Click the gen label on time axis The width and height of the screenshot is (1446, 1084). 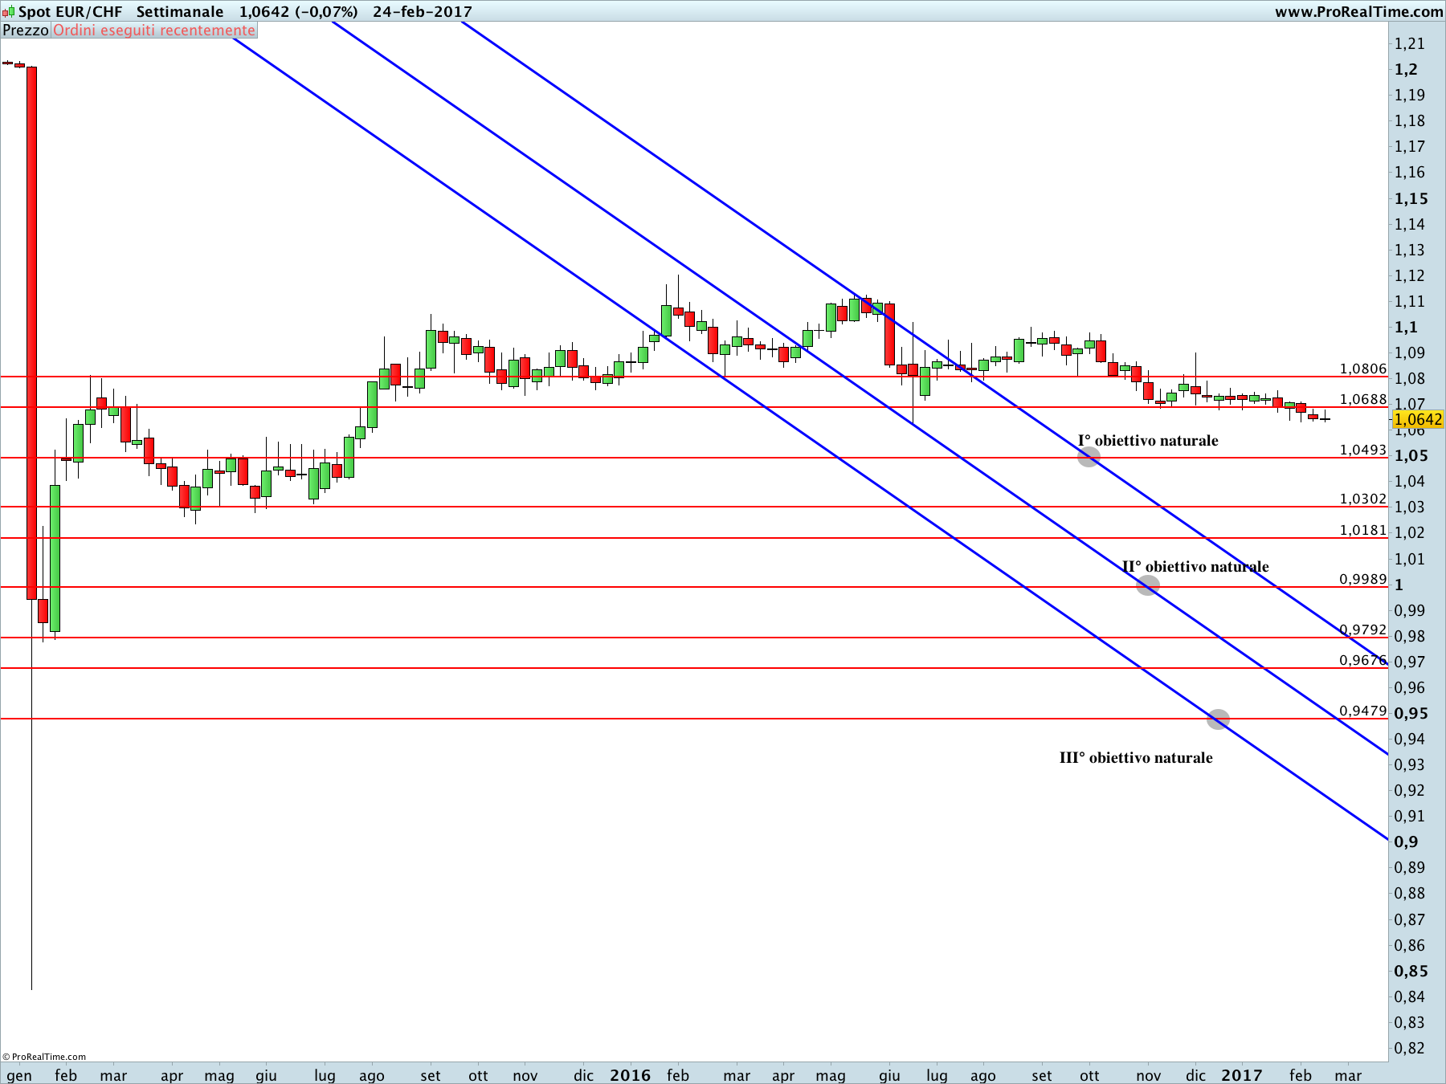tap(19, 1076)
